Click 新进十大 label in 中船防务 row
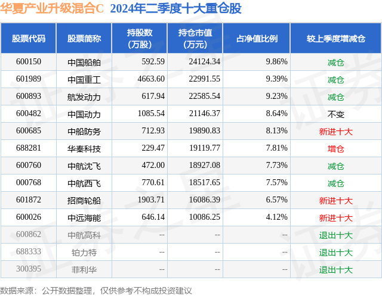Screen dimensions: 382x296 (x=336, y=132)
